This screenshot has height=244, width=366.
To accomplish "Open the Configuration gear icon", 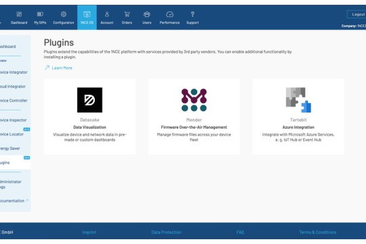I will click(x=64, y=14).
